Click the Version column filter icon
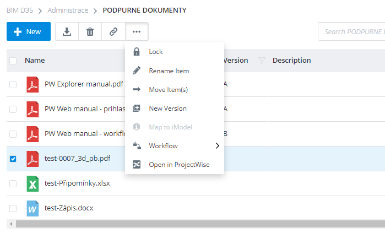385x233 pixels. click(262, 61)
